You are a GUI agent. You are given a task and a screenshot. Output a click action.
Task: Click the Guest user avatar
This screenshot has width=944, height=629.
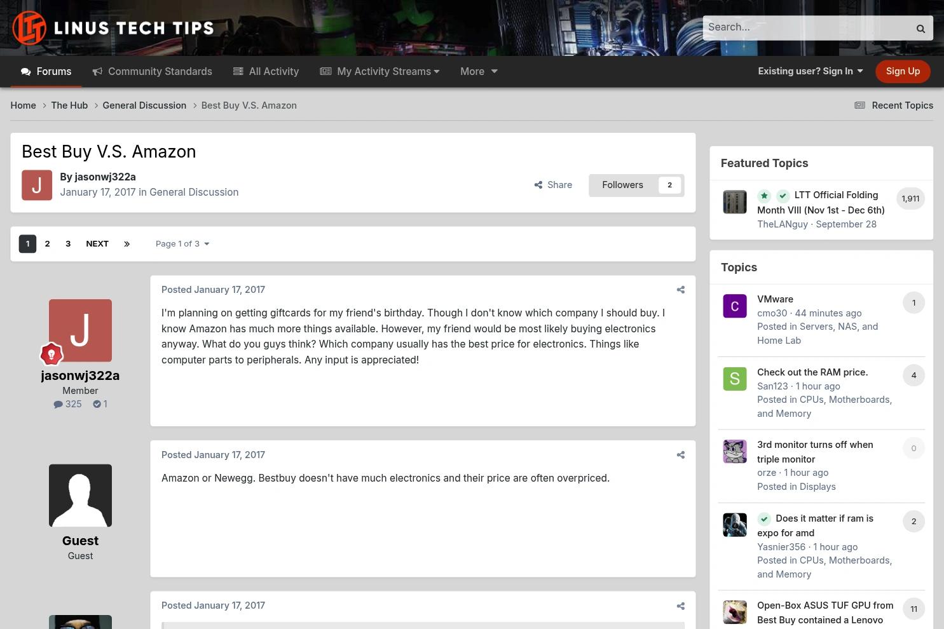tap(80, 496)
